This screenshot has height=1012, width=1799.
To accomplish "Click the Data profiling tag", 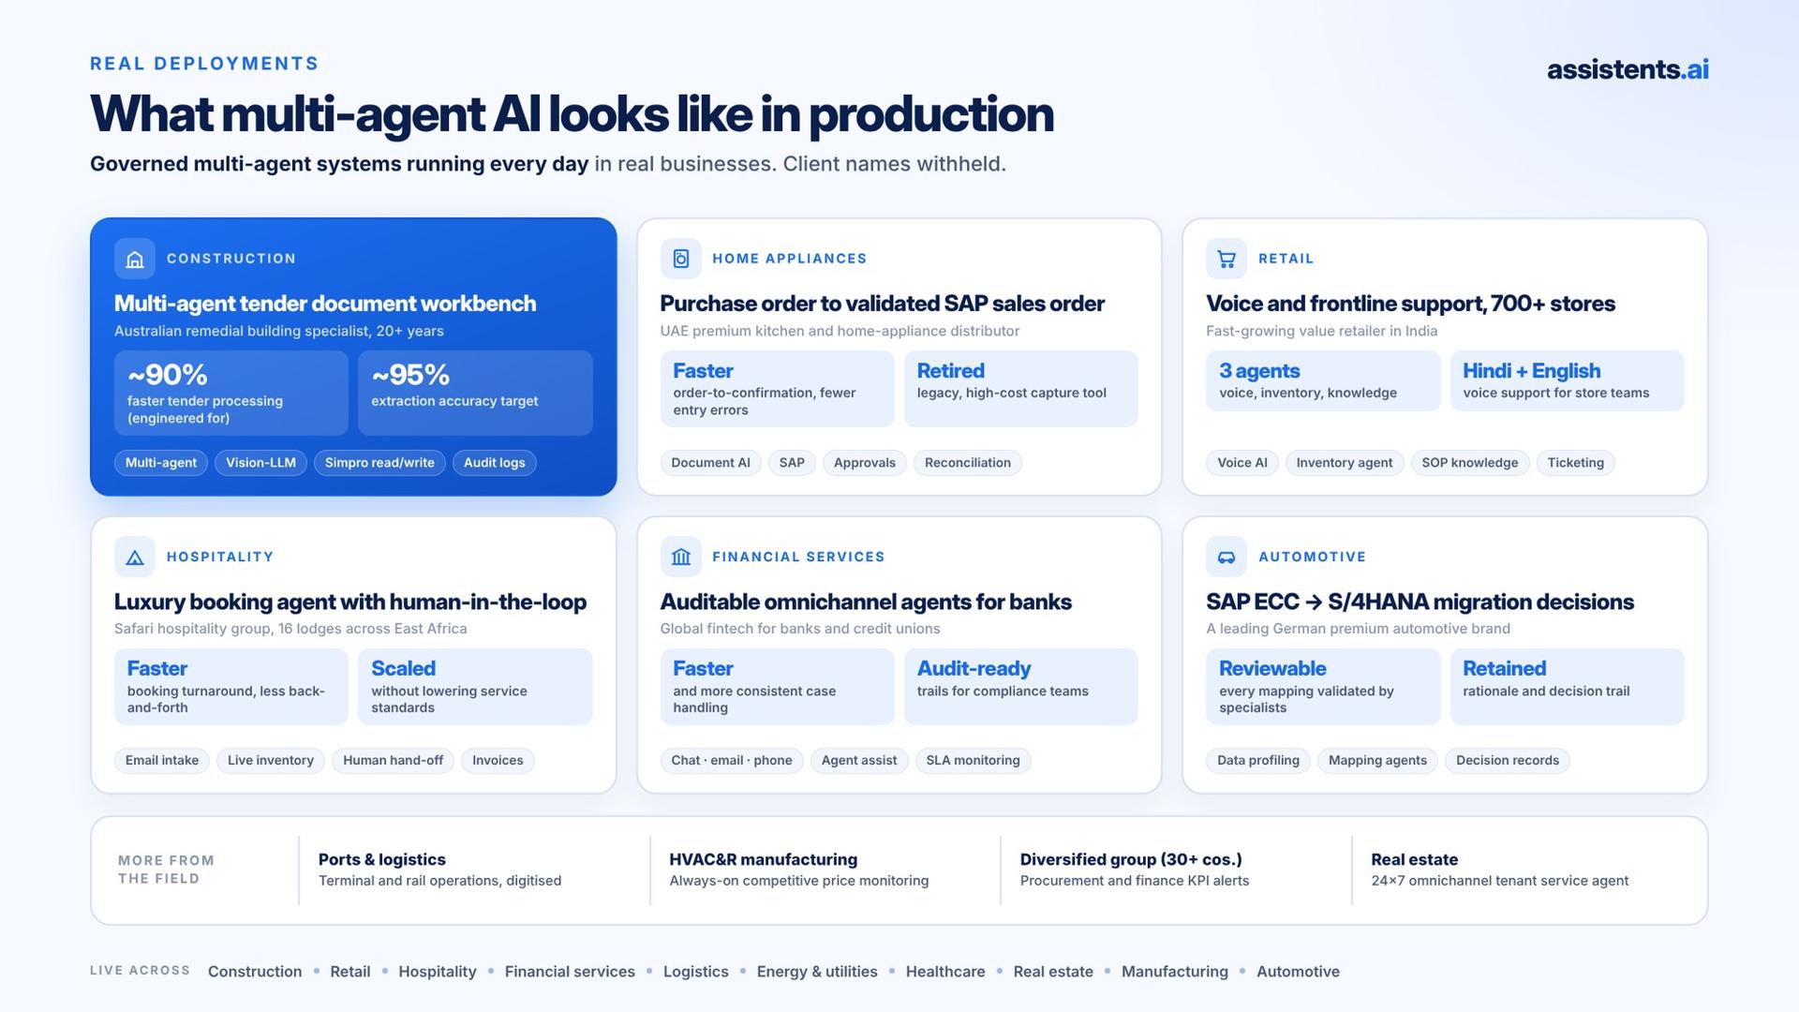I will click(x=1258, y=761).
